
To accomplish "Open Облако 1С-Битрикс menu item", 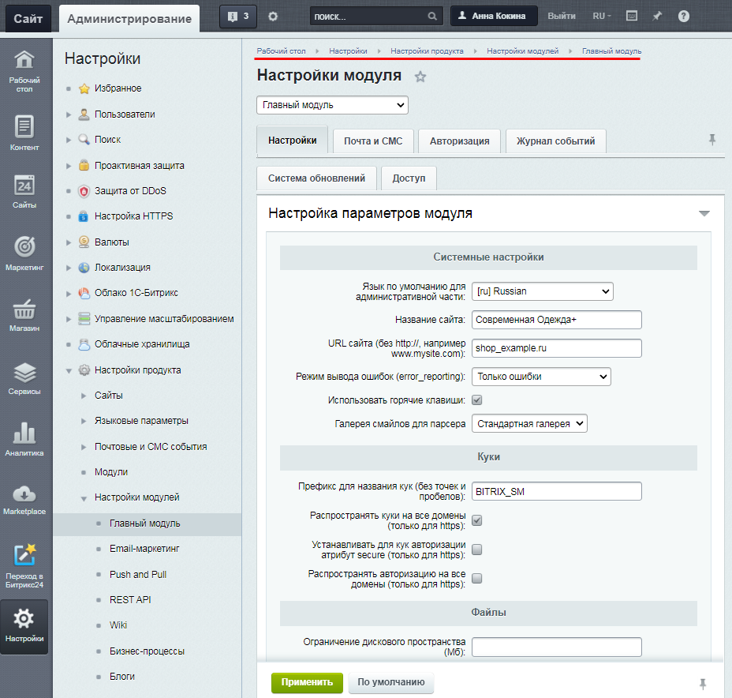I will pyautogui.click(x=136, y=293).
